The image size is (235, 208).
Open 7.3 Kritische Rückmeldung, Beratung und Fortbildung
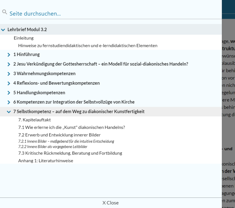coord(70,153)
